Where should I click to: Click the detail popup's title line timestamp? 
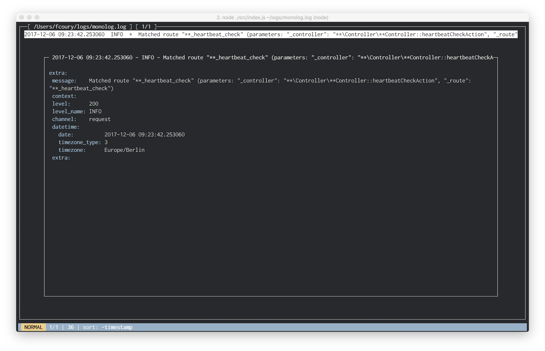[92, 58]
